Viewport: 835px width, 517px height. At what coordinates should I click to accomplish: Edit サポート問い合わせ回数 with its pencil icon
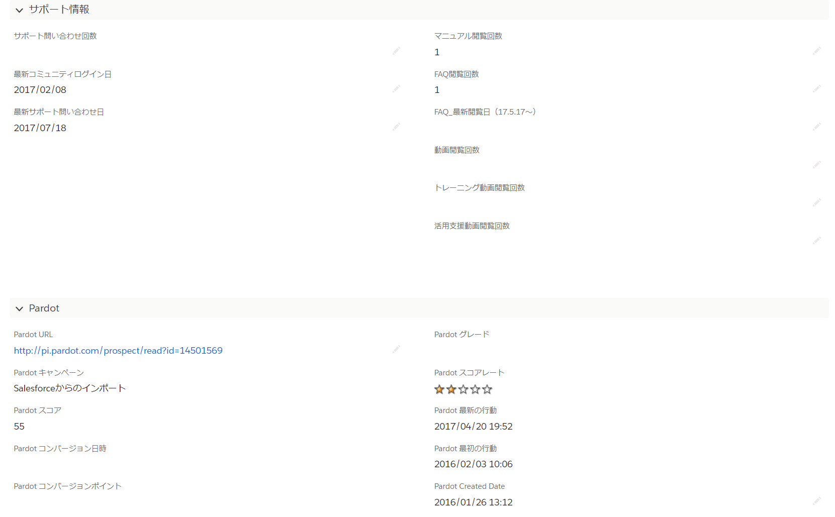[396, 51]
